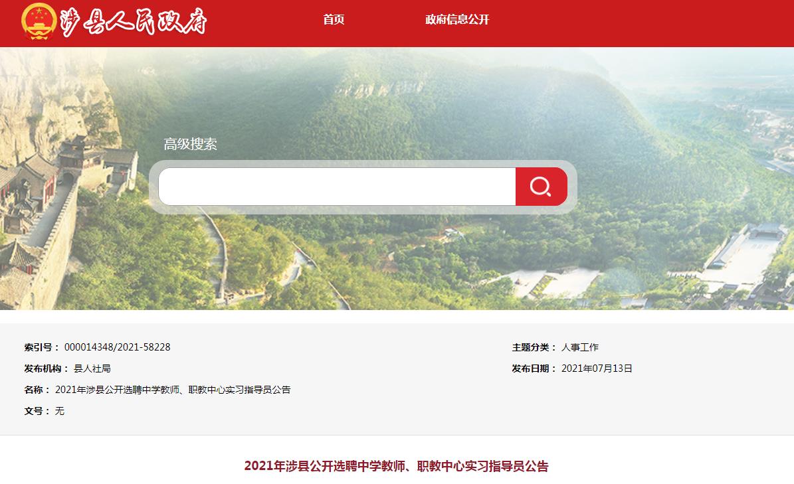
Task: Click the 索引号 label
Action: (41, 347)
